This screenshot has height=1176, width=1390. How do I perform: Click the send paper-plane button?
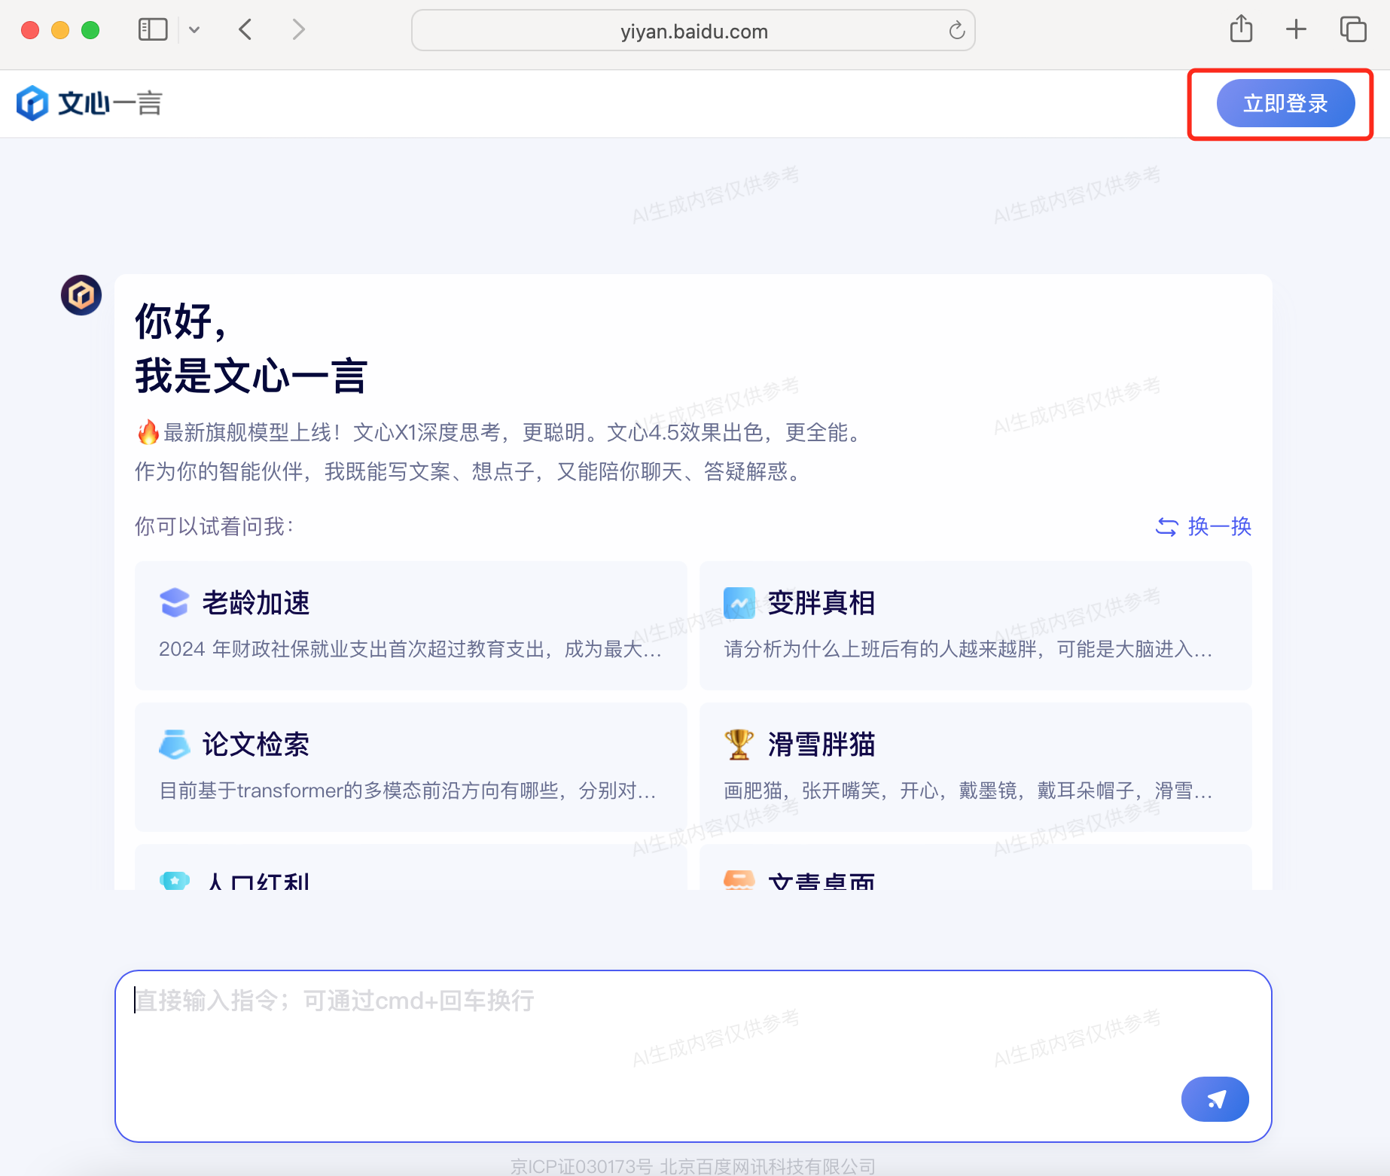coord(1215,1098)
